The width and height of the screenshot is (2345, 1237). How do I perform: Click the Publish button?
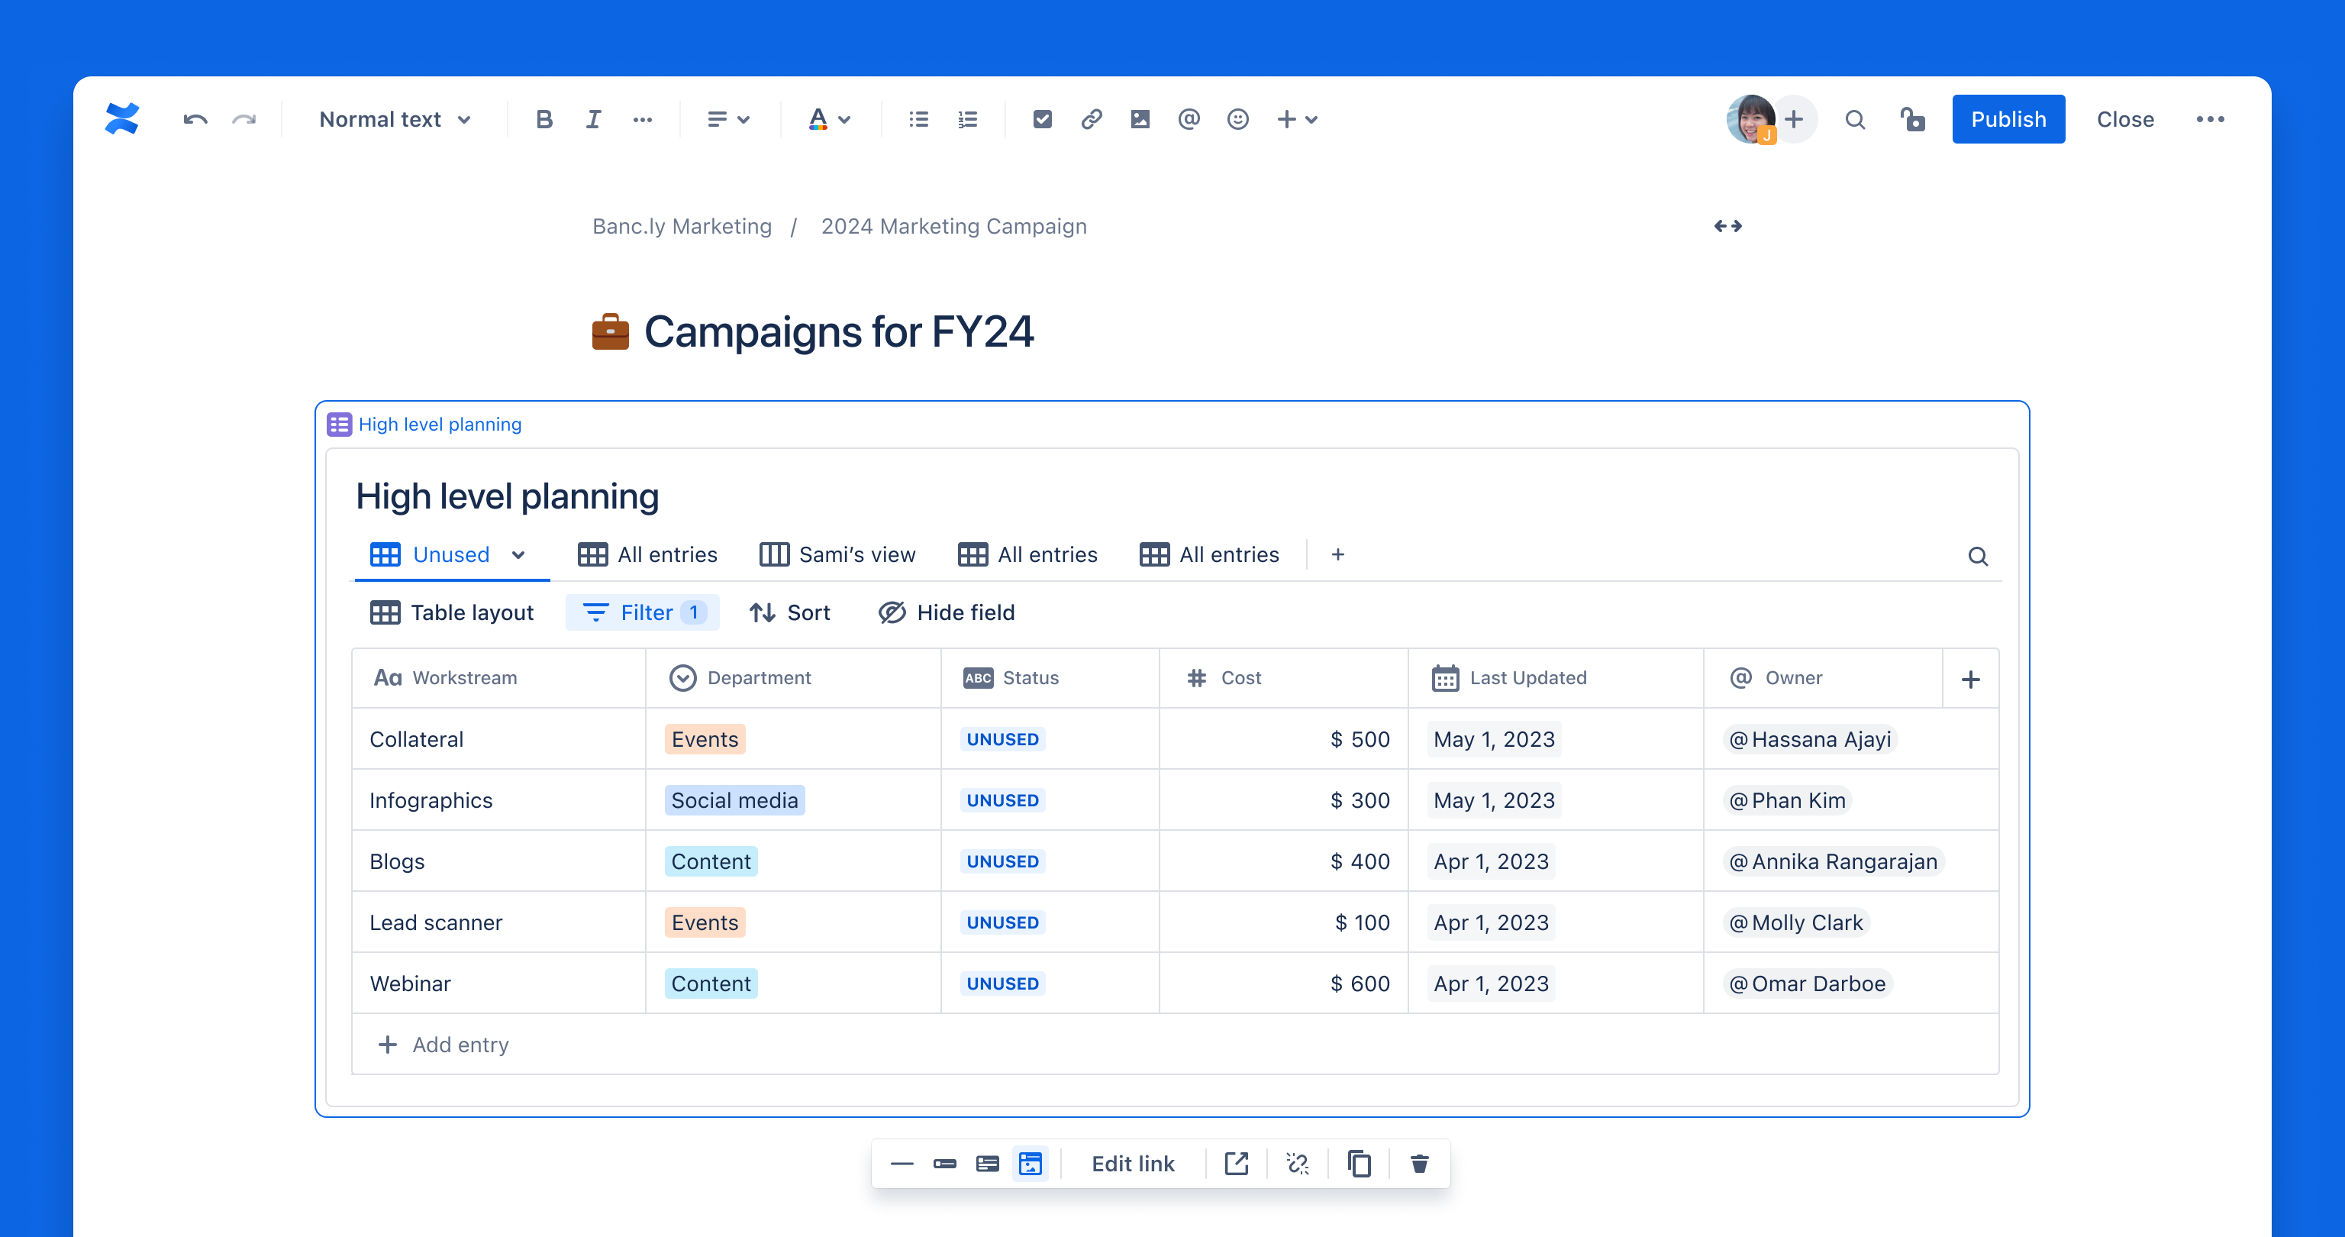pyautogui.click(x=2008, y=118)
